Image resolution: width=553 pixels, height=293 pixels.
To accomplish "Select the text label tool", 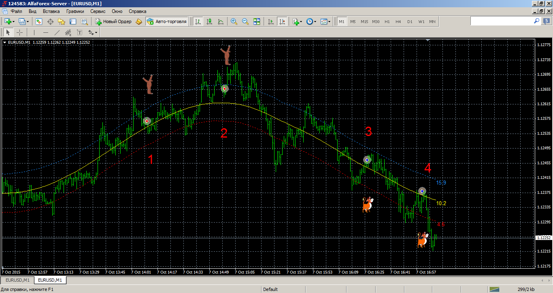I will (x=79, y=32).
